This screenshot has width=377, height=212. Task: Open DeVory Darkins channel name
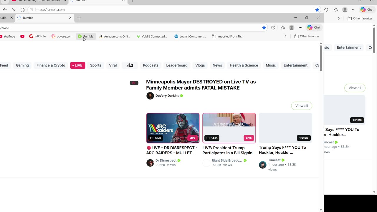point(167,96)
